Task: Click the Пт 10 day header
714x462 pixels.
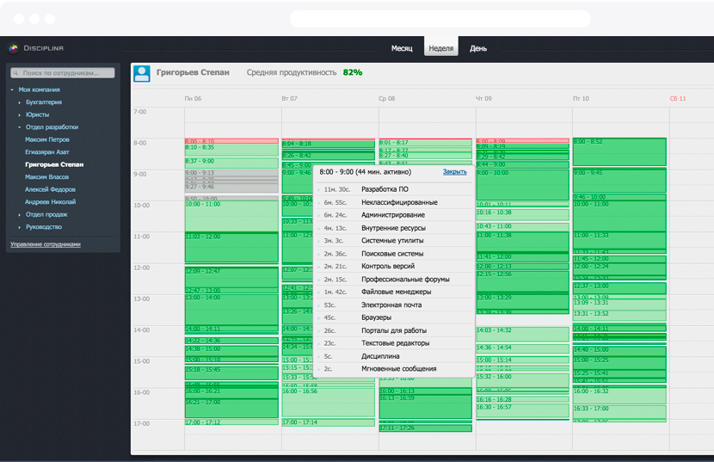Action: pyautogui.click(x=581, y=98)
